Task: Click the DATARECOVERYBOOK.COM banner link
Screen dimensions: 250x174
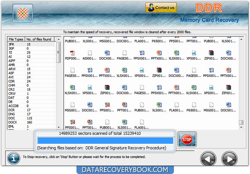Action: [125, 170]
